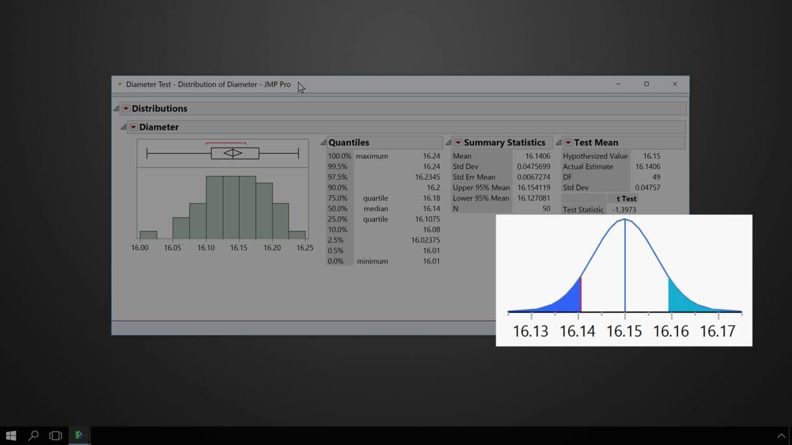The width and height of the screenshot is (792, 445).
Task: Show hidden system tray icons
Action: [x=781, y=436]
